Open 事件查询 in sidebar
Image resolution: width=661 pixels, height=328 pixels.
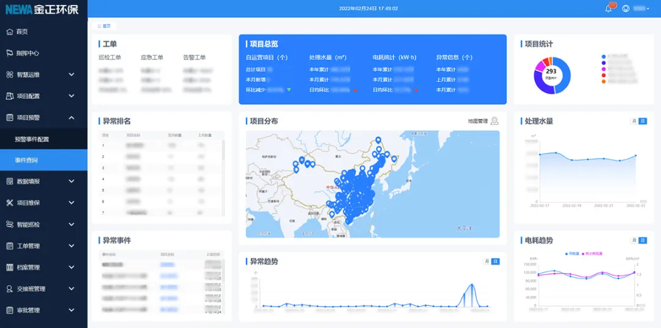26,160
